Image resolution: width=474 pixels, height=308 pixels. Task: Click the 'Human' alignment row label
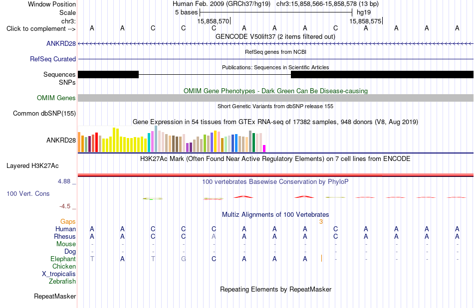point(65,229)
